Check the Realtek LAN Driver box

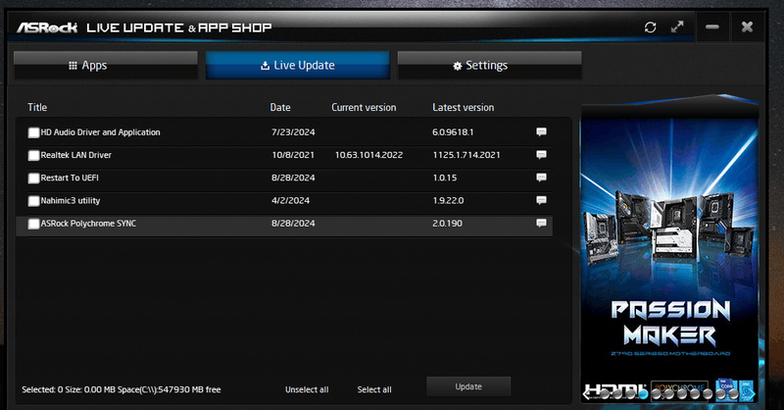tap(33, 155)
